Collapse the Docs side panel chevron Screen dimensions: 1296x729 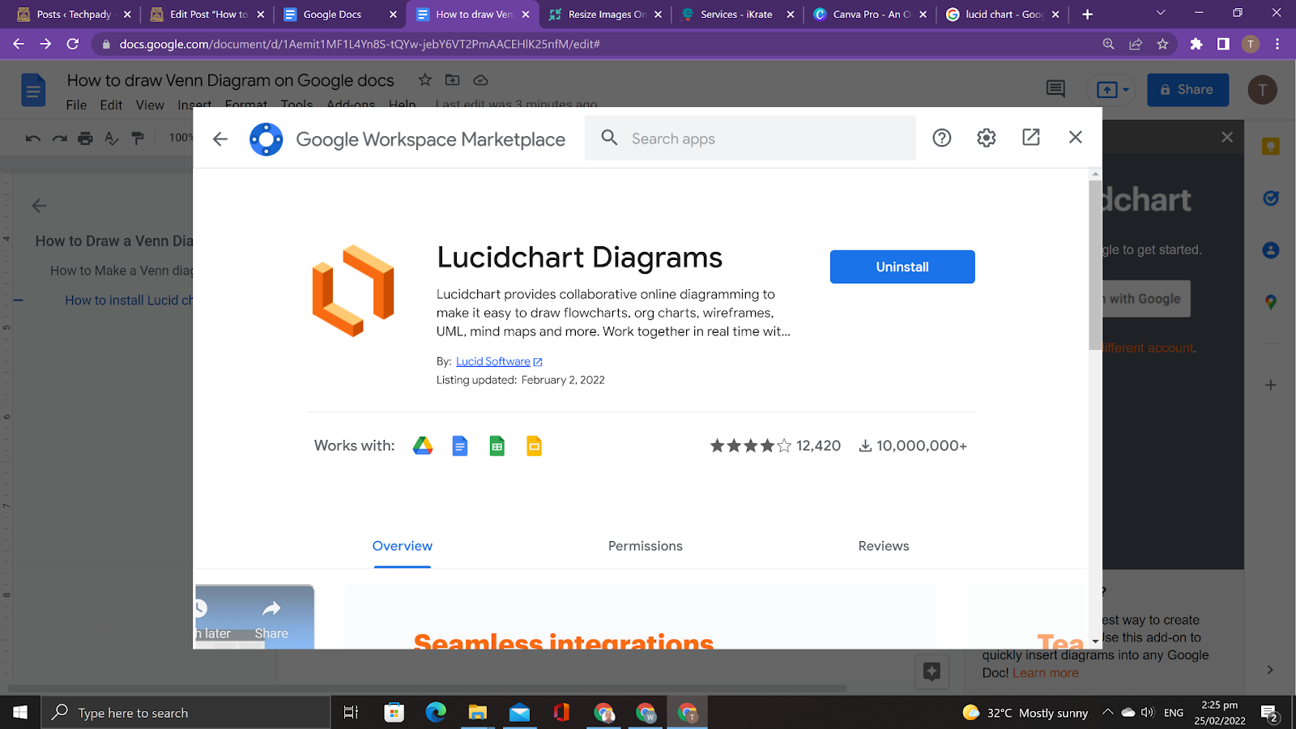click(x=1270, y=670)
